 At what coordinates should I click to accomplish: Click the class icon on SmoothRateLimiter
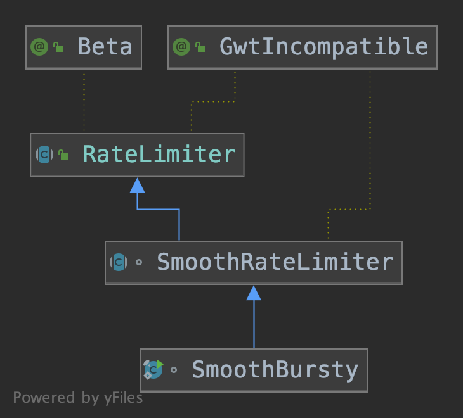tap(119, 262)
